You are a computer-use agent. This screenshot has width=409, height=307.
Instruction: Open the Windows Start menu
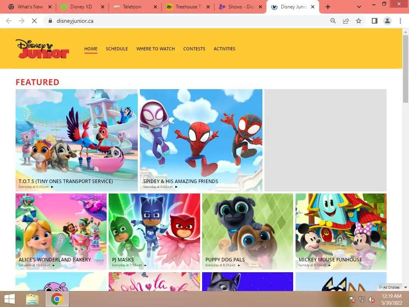tap(10, 299)
